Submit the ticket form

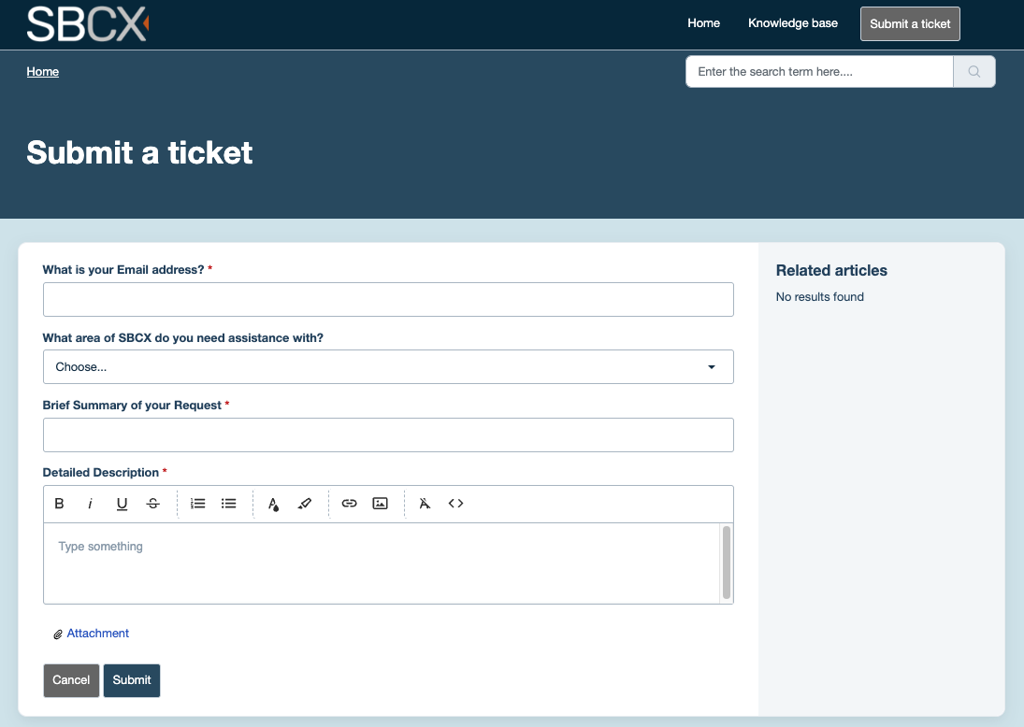tap(131, 680)
